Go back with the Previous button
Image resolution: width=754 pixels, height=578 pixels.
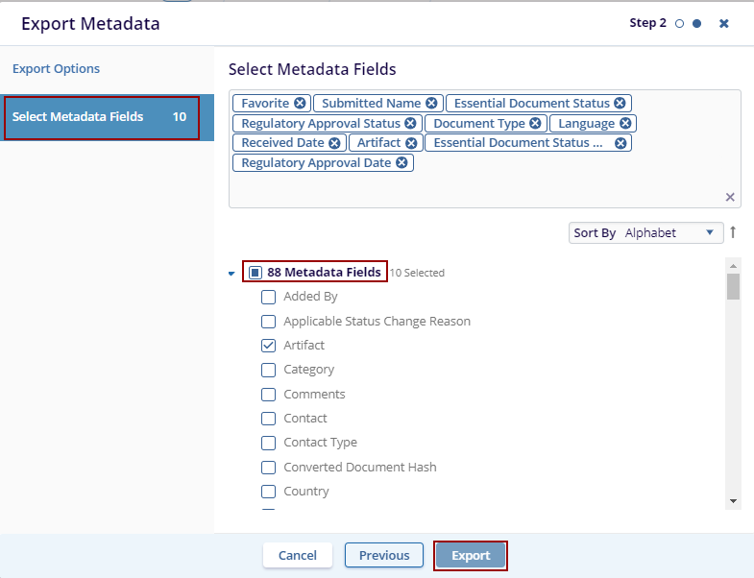coord(384,556)
